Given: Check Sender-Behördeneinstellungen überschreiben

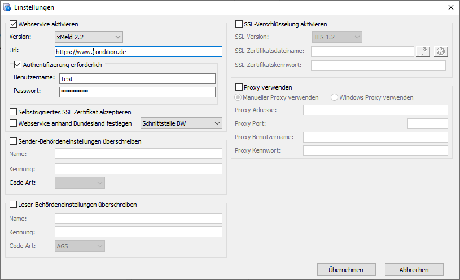Looking at the screenshot, I should coord(14,141).
